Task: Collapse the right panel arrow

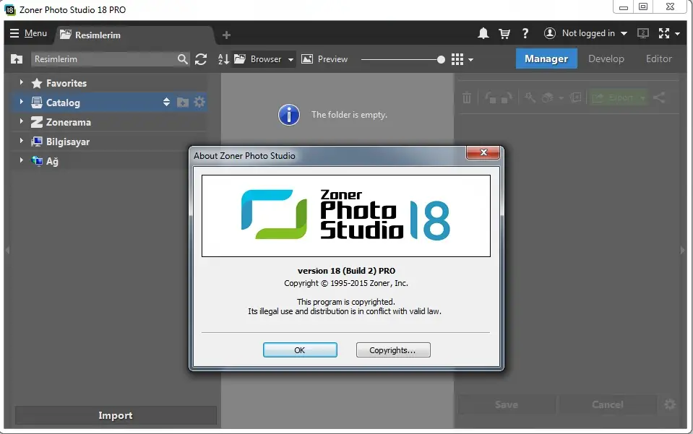Action: (682, 250)
